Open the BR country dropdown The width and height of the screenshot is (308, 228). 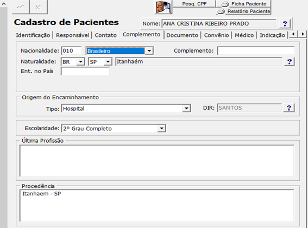pos(80,62)
